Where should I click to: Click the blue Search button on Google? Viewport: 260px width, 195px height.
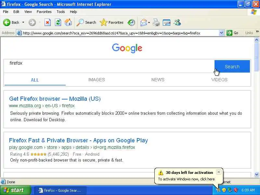[232, 67]
